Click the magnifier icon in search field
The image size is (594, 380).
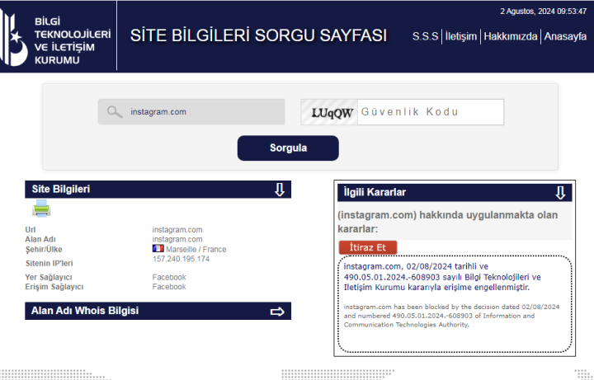(x=115, y=112)
